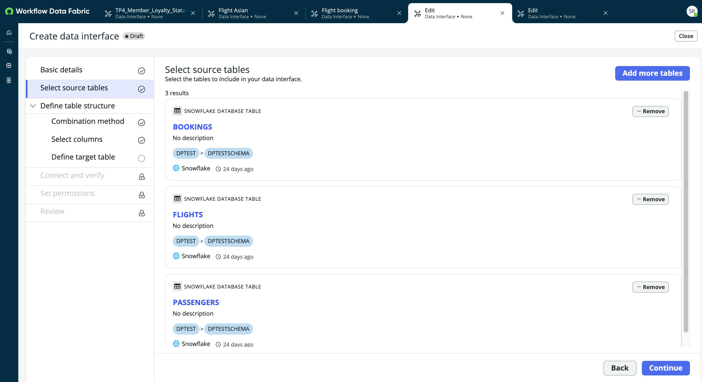Open the PASSENGERS table link
This screenshot has height=382, width=702.
(x=196, y=302)
